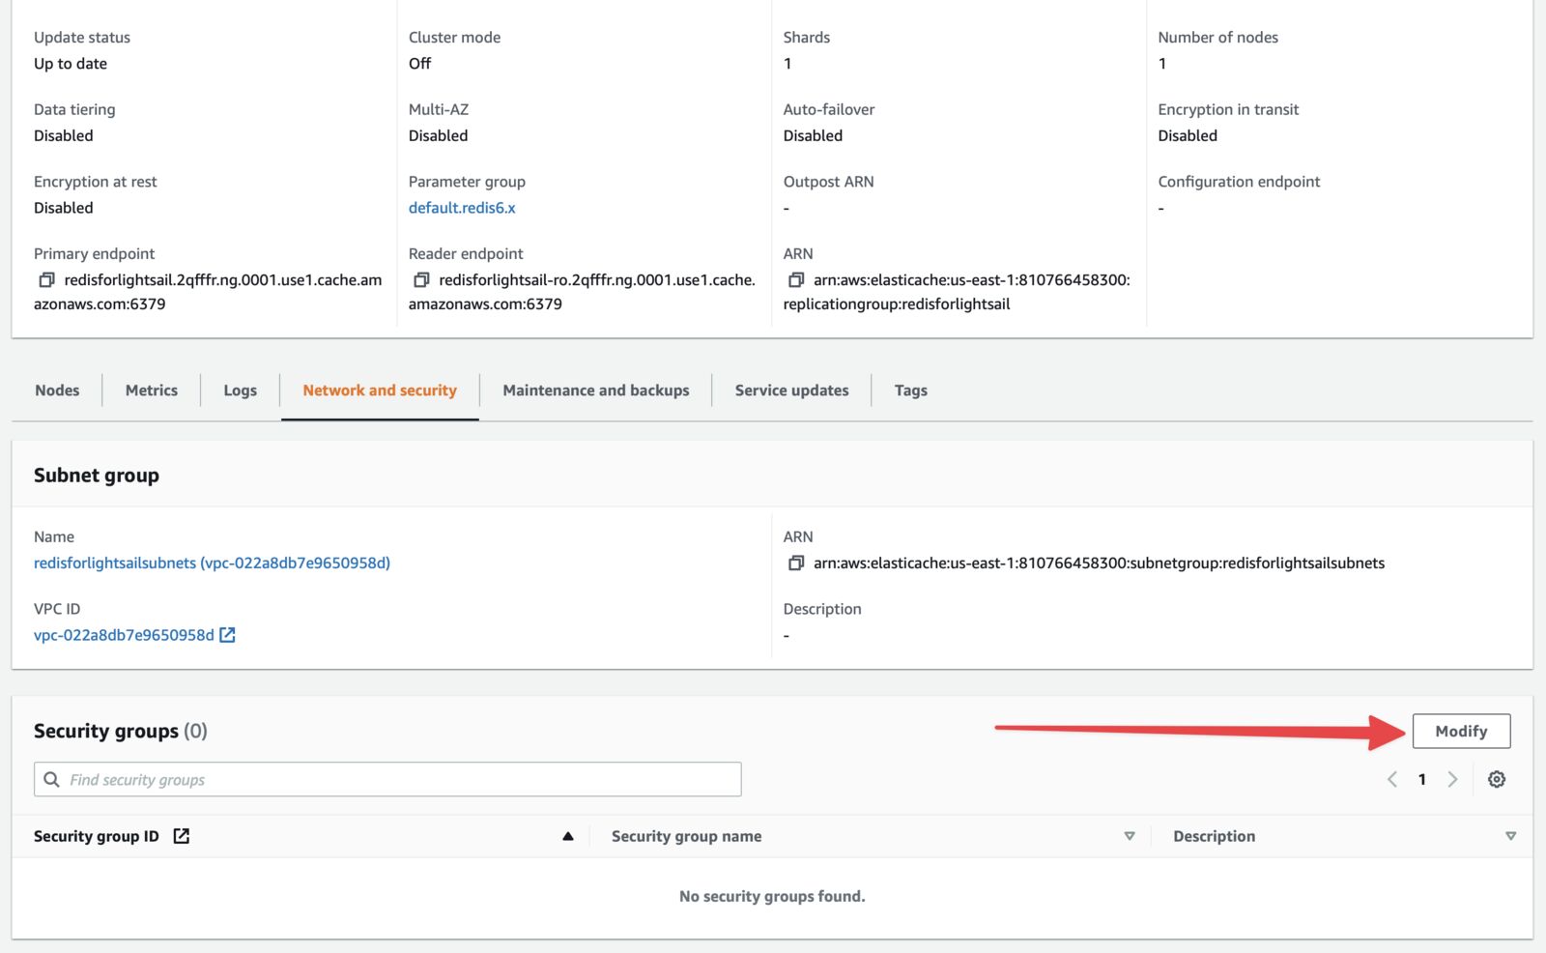Switch to the Nodes tab

[x=57, y=390]
